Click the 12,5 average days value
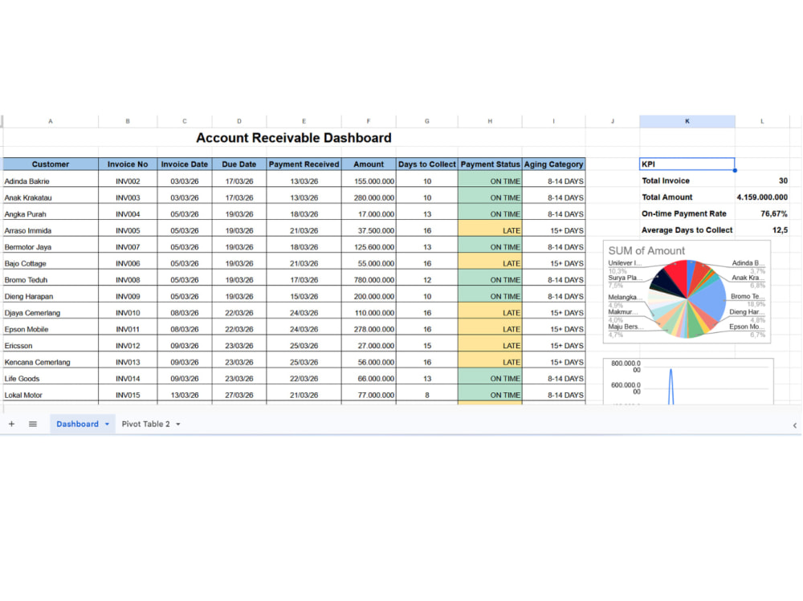 point(780,229)
